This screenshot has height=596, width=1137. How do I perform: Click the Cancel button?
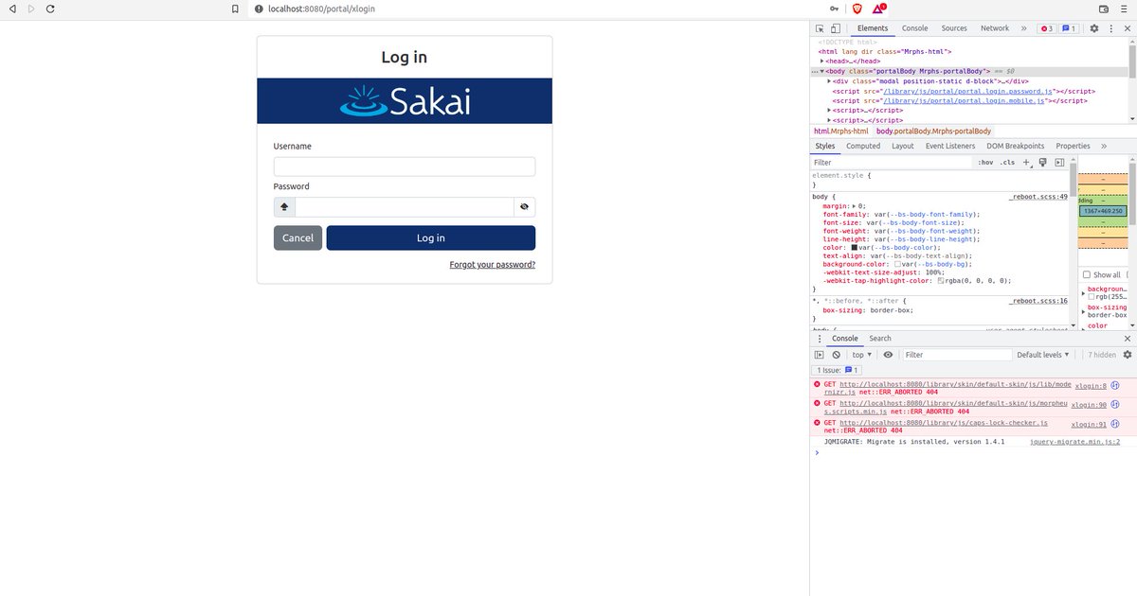(x=298, y=237)
